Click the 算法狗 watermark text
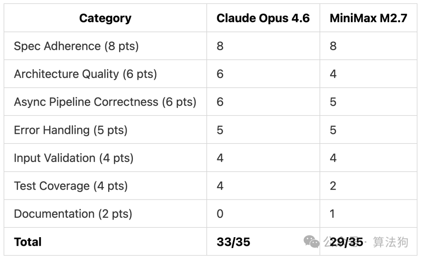This screenshot has width=422, height=259. tap(390, 242)
